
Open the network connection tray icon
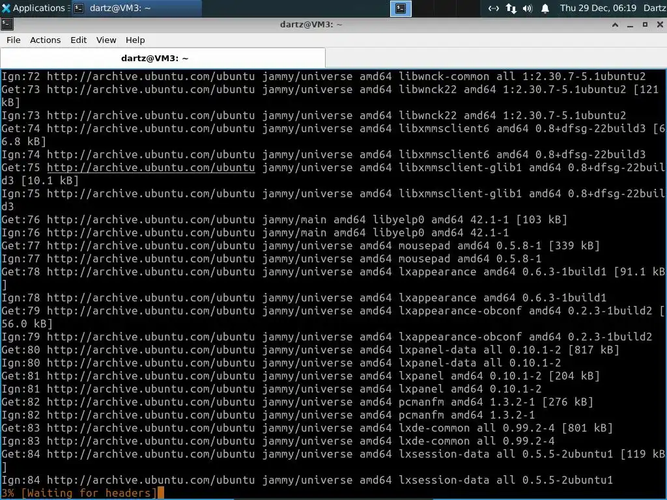pos(494,8)
